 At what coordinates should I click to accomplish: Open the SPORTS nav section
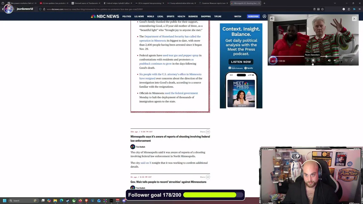click(170, 16)
